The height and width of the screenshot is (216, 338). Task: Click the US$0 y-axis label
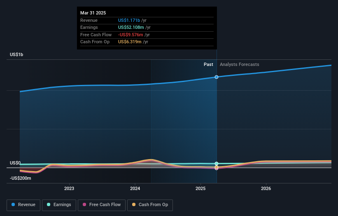tap(15, 163)
